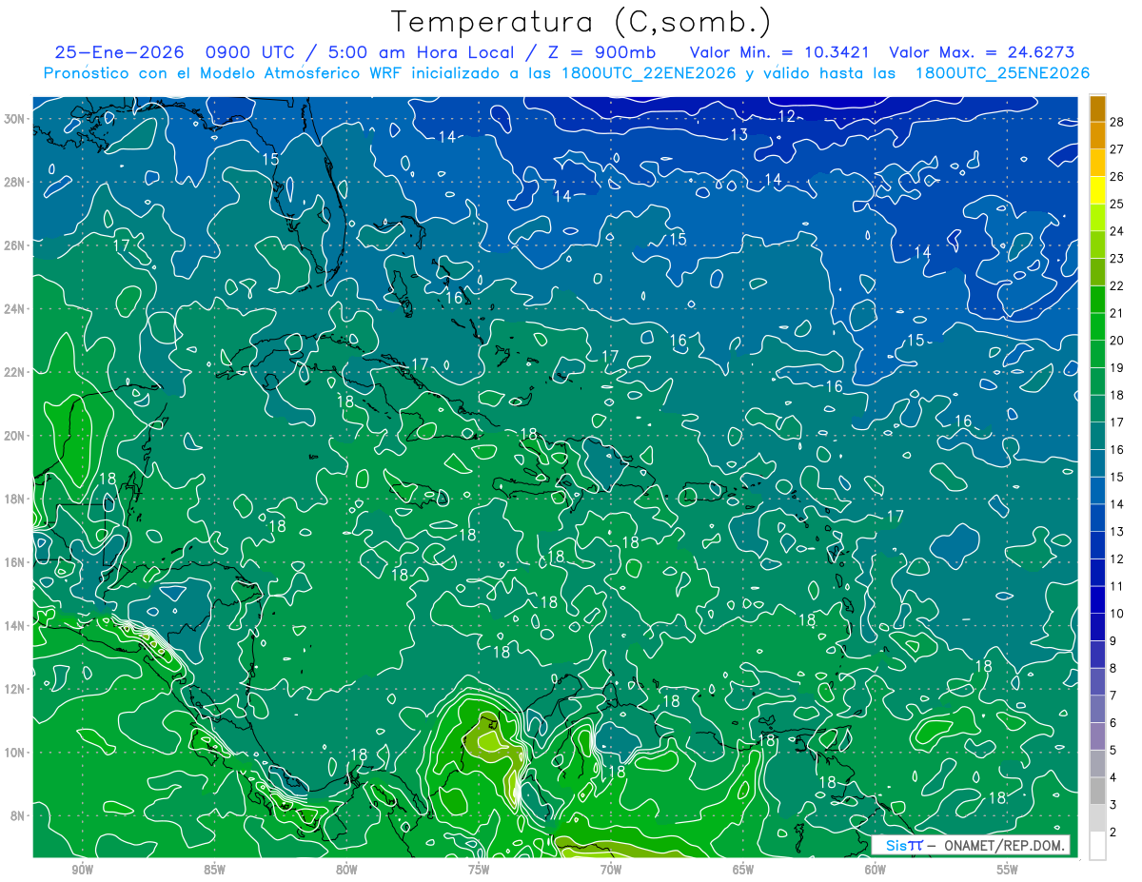Image resolution: width=1142 pixels, height=882 pixels.
Task: Click the 'Temperatura (C,somb.)' chart title
Action: 581,22
